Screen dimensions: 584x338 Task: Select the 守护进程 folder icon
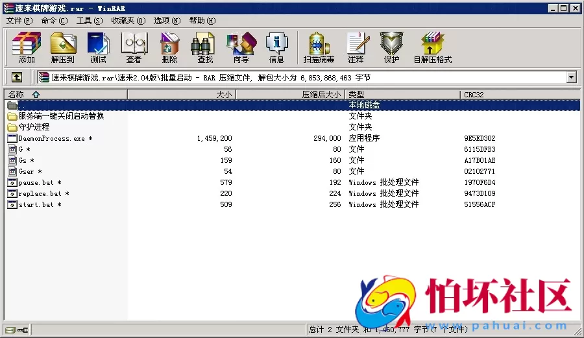[12, 127]
